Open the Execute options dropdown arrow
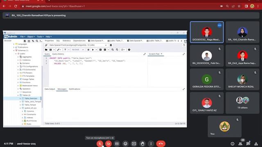 (x=96, y=50)
